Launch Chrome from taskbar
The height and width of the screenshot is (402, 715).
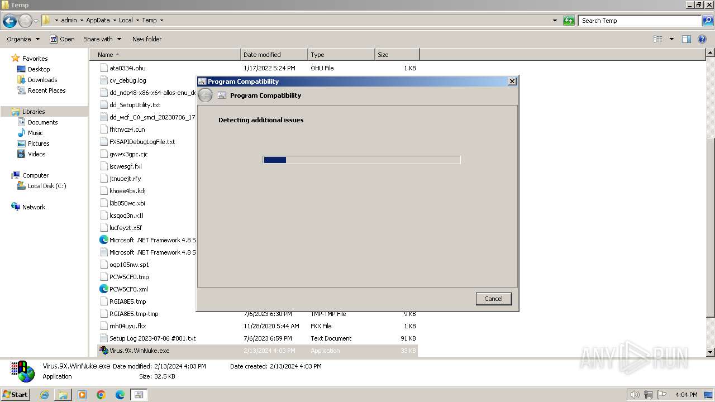101,395
